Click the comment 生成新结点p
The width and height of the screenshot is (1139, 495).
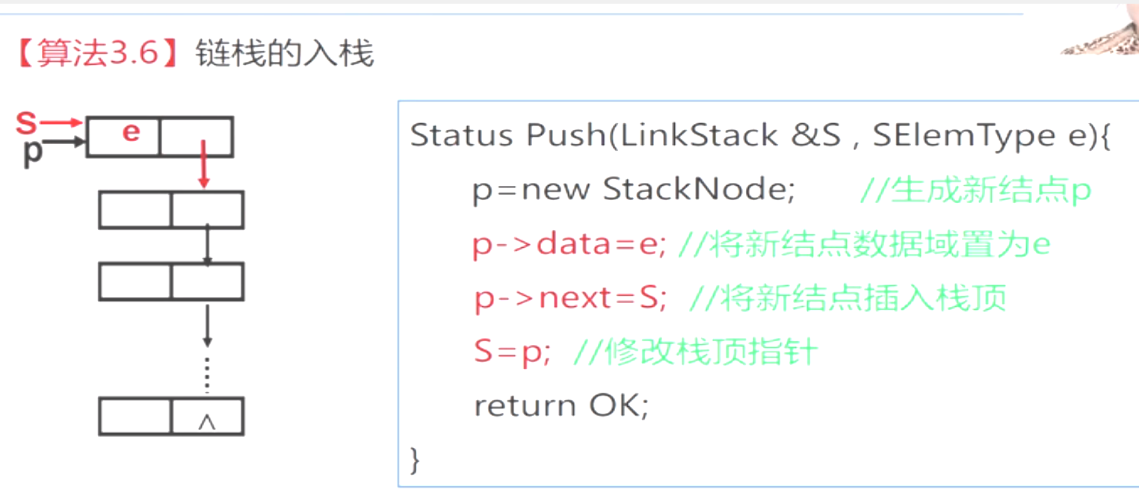(975, 191)
